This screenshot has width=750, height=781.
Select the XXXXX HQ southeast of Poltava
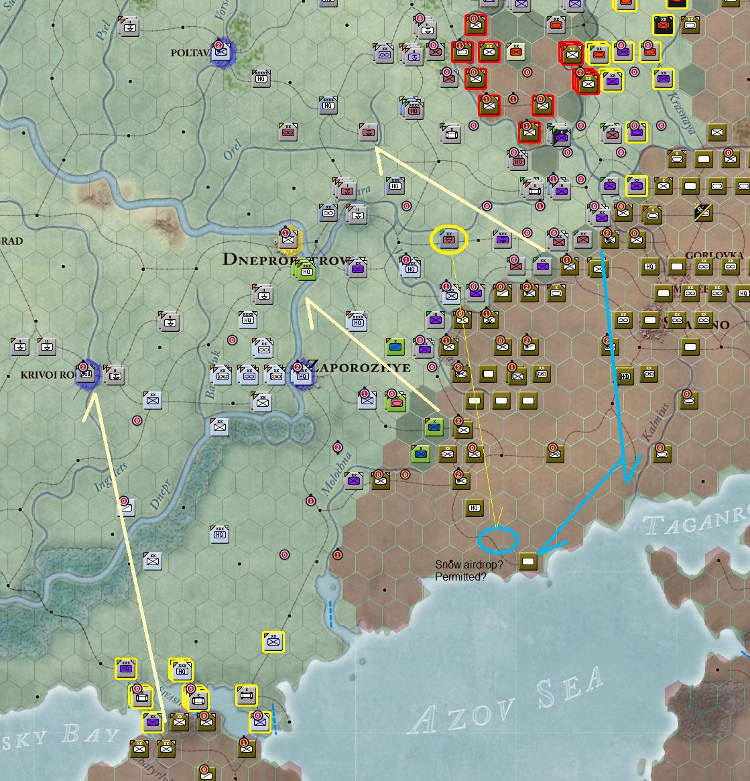261,78
